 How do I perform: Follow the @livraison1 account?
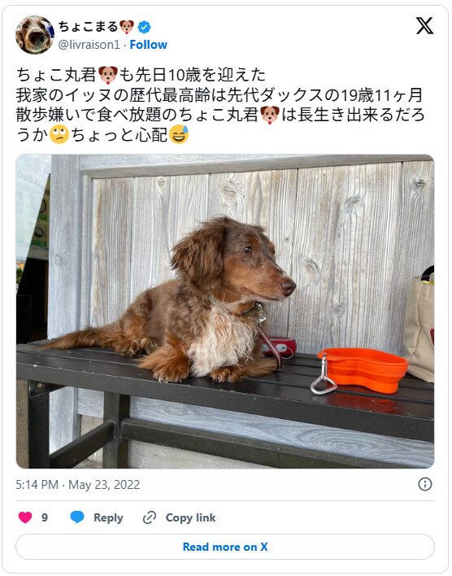(148, 45)
